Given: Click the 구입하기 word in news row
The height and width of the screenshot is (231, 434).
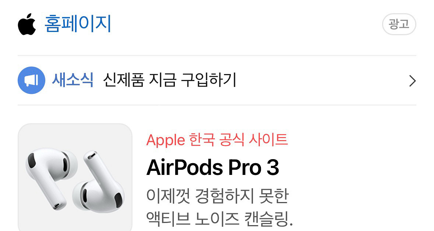Looking at the screenshot, I should pos(209,80).
